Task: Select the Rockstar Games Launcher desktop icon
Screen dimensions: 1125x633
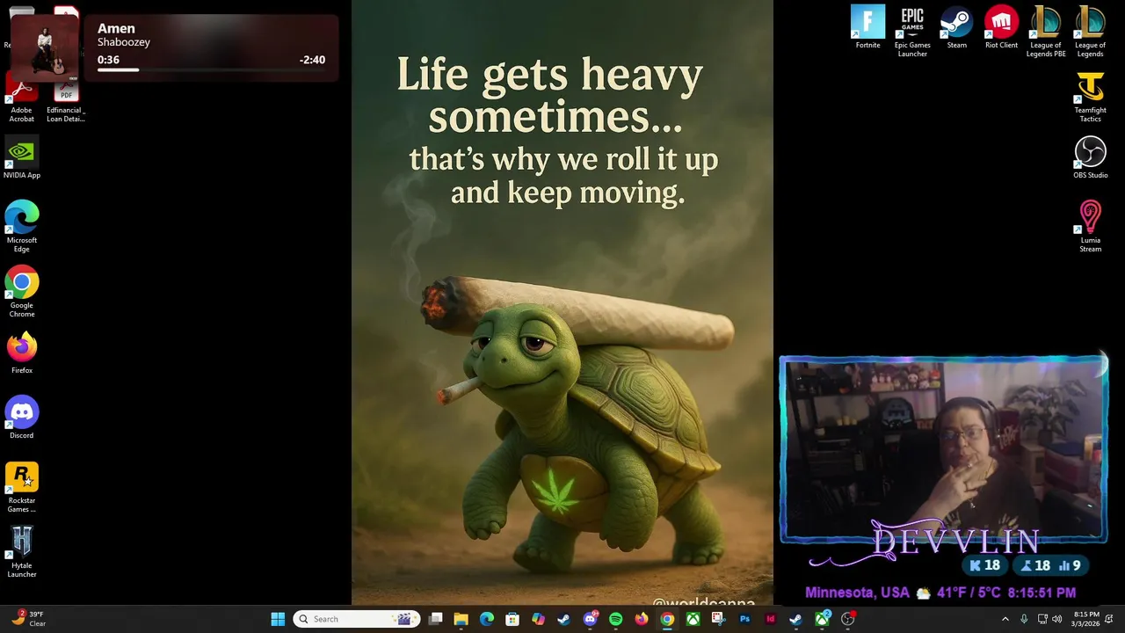Action: (22, 487)
